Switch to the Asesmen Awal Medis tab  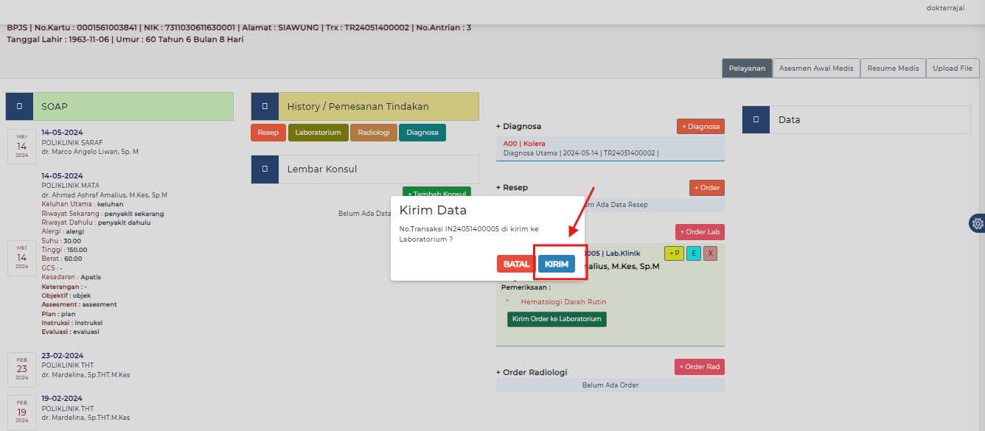(816, 69)
